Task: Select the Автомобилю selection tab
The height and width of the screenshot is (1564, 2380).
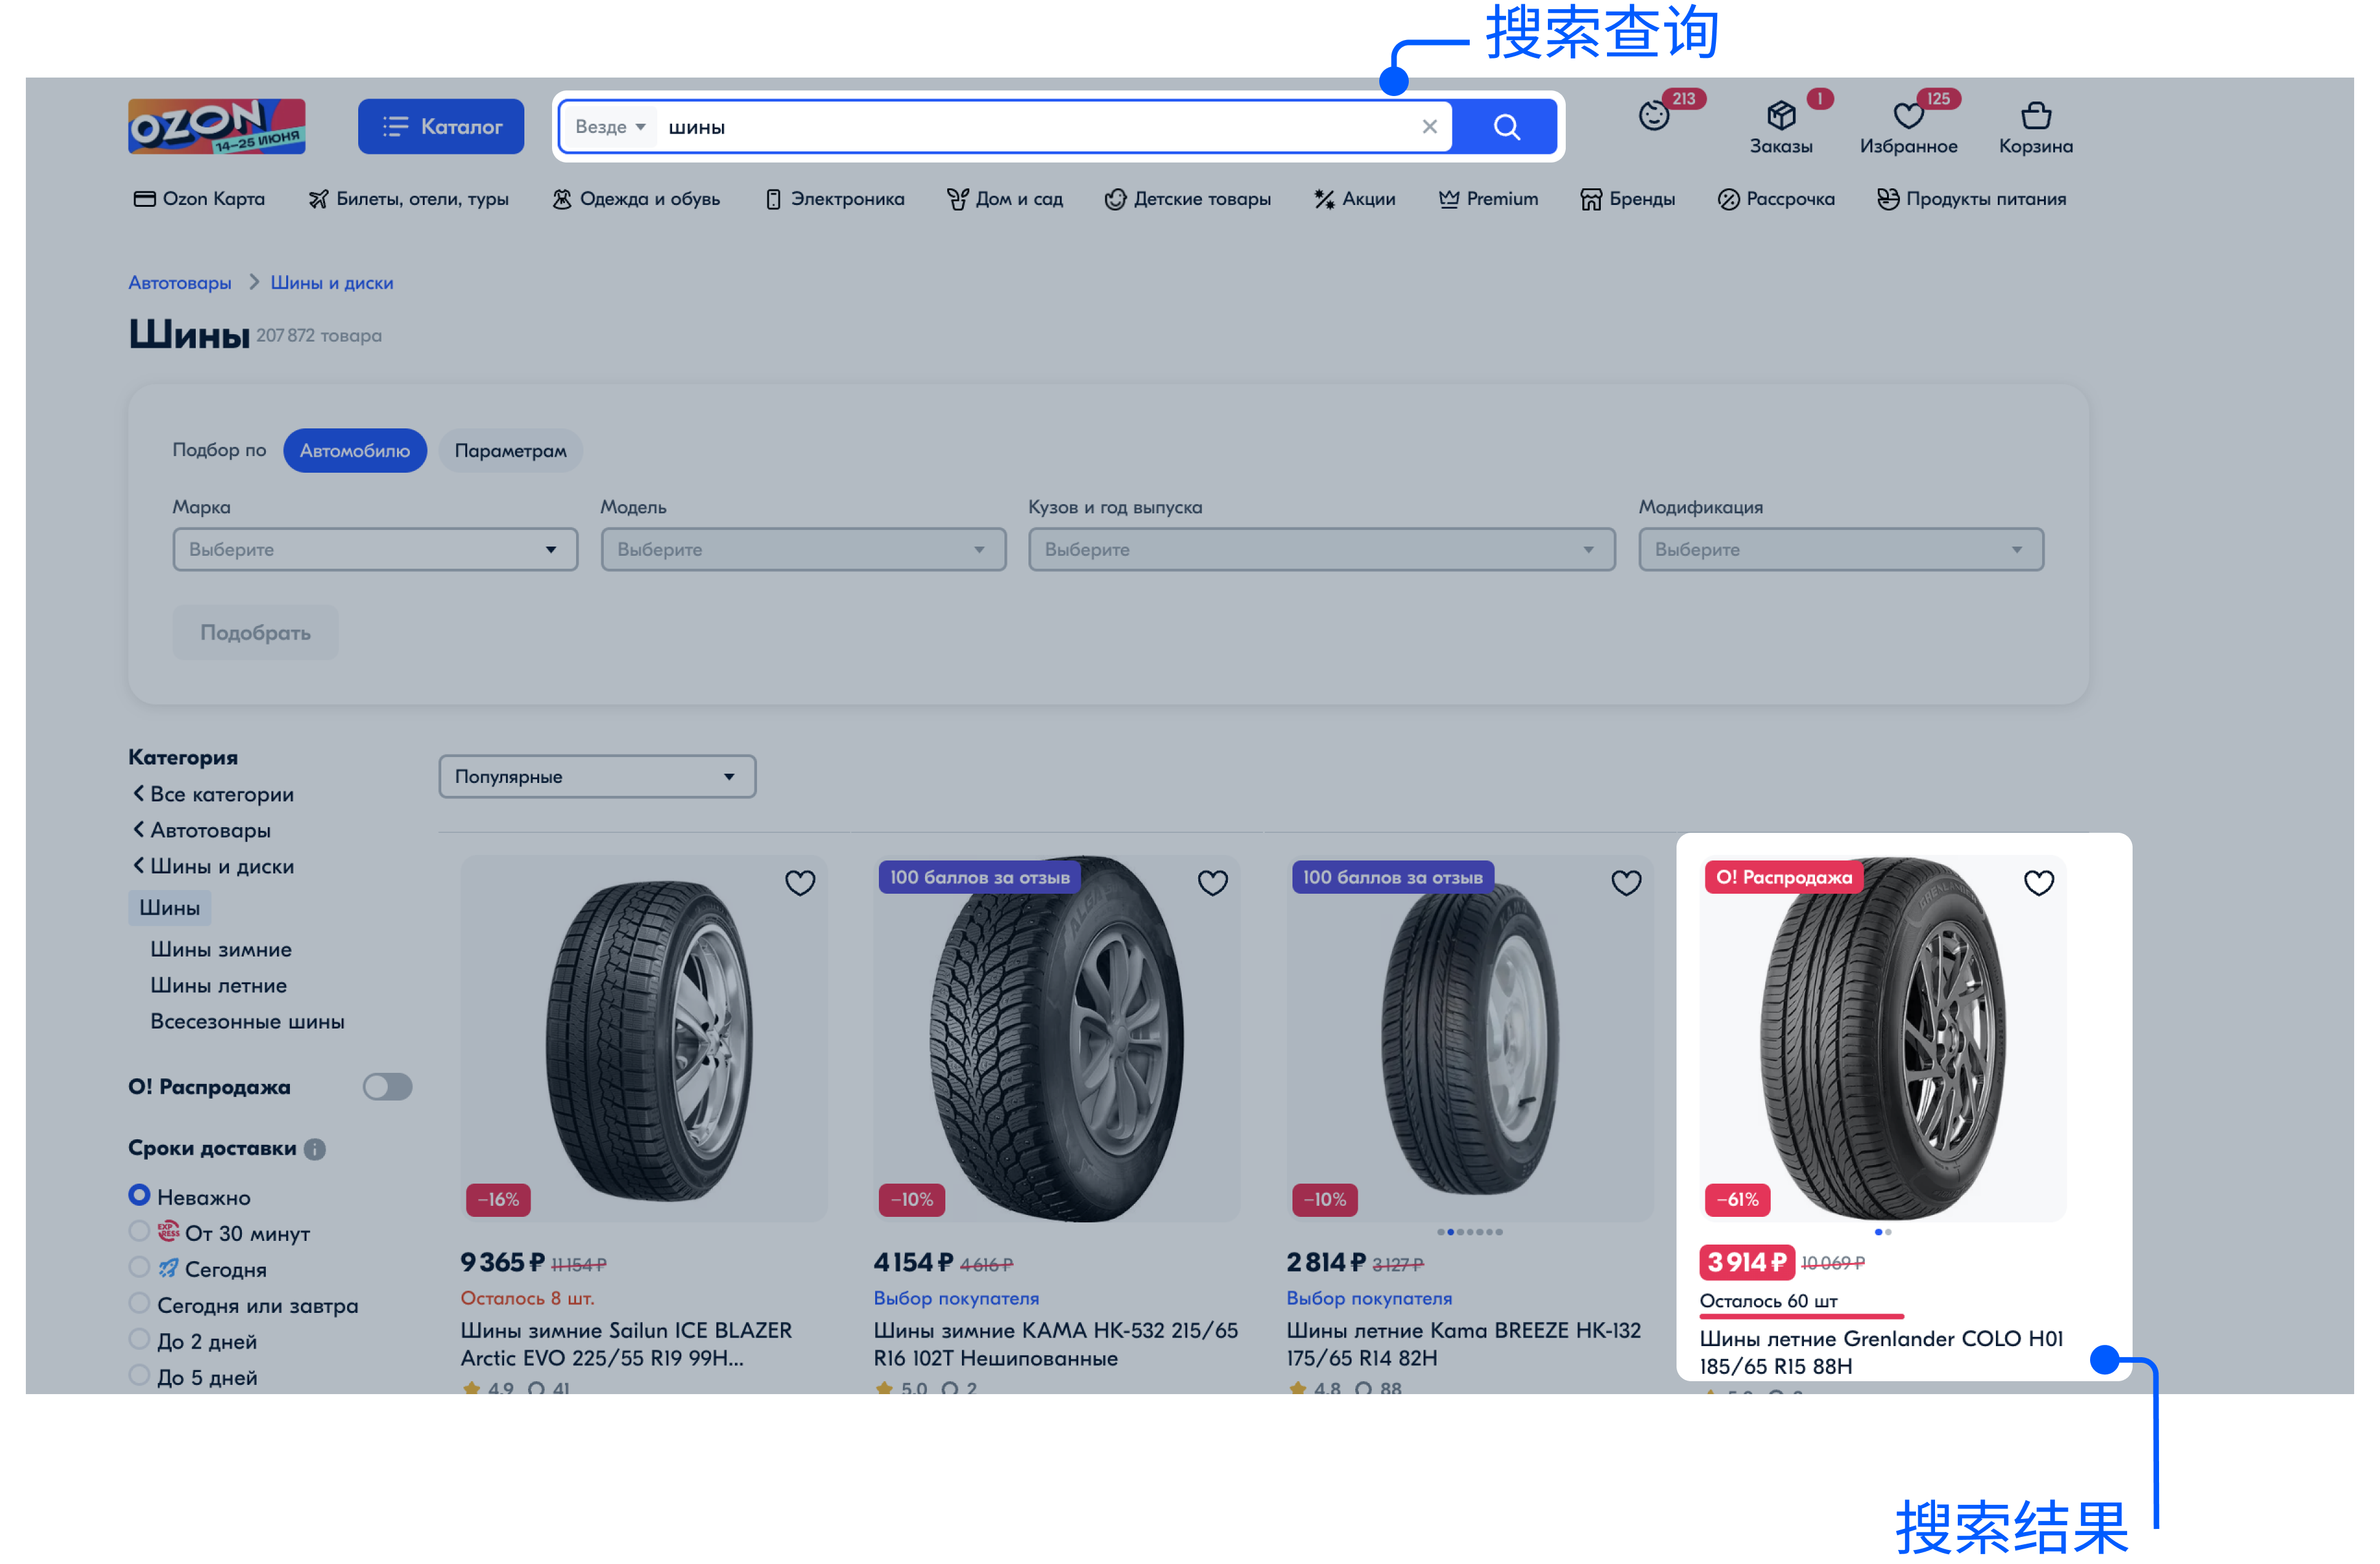Action: click(x=355, y=450)
